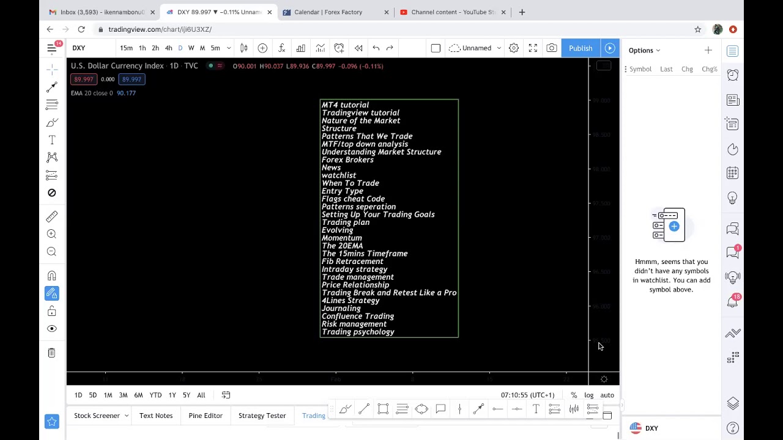Switch to the Gmail Inbox browser tab

[x=102, y=12]
